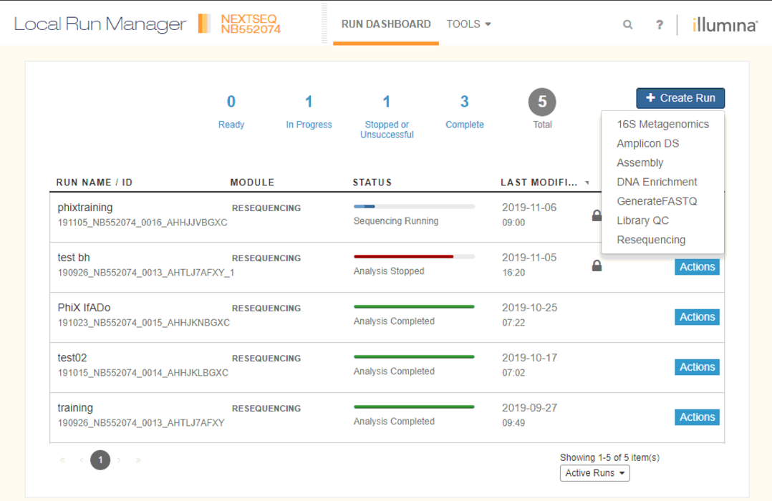Viewport: 772px width, 501px height.
Task: Click the Illumina logo
Action: click(x=724, y=24)
